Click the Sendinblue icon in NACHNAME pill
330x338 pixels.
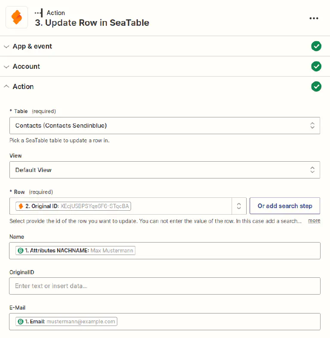pyautogui.click(x=20, y=250)
